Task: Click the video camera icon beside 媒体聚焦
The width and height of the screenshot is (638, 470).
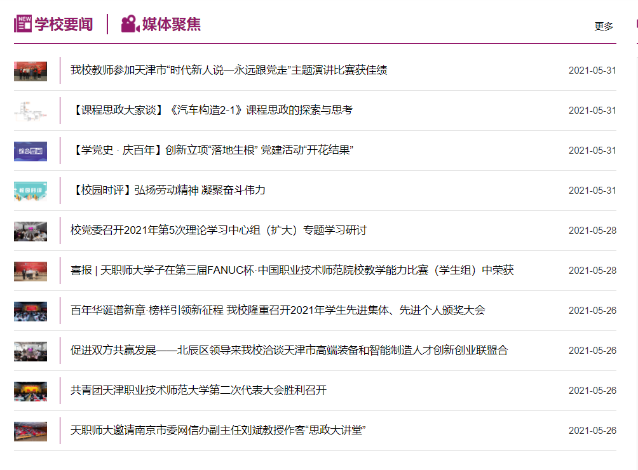Action: point(130,24)
